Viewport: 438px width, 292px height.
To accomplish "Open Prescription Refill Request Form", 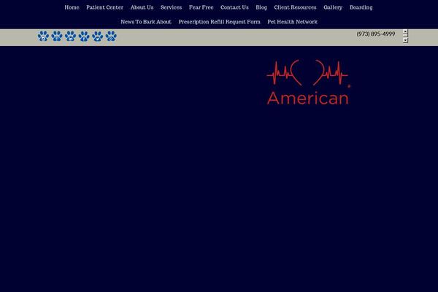I will [219, 22].
